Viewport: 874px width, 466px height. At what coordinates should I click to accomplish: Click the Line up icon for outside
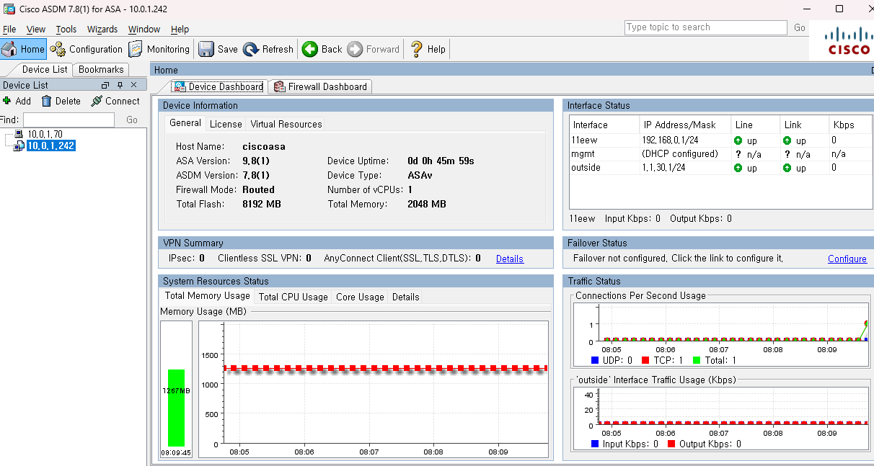[738, 168]
